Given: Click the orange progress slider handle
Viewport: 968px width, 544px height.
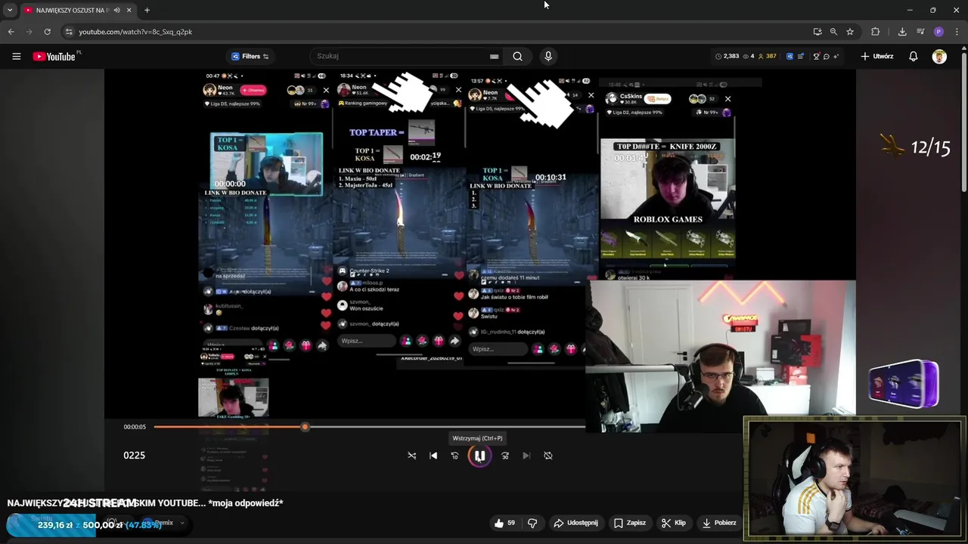Looking at the screenshot, I should (305, 427).
